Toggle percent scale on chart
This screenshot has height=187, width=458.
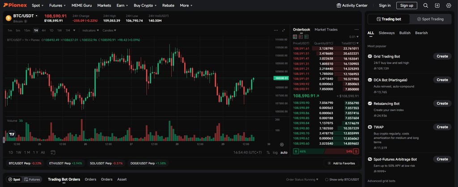coord(268,153)
